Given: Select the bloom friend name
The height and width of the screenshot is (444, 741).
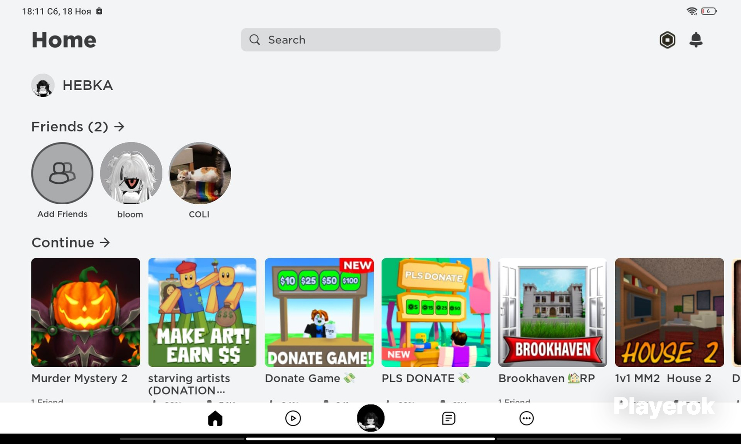Looking at the screenshot, I should (130, 214).
